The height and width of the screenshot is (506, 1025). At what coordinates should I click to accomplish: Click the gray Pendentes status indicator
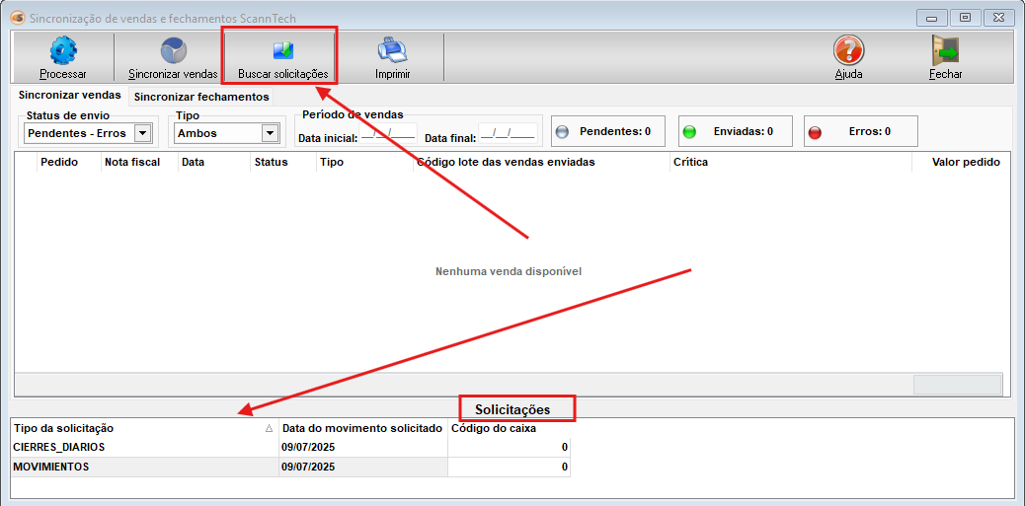(563, 131)
